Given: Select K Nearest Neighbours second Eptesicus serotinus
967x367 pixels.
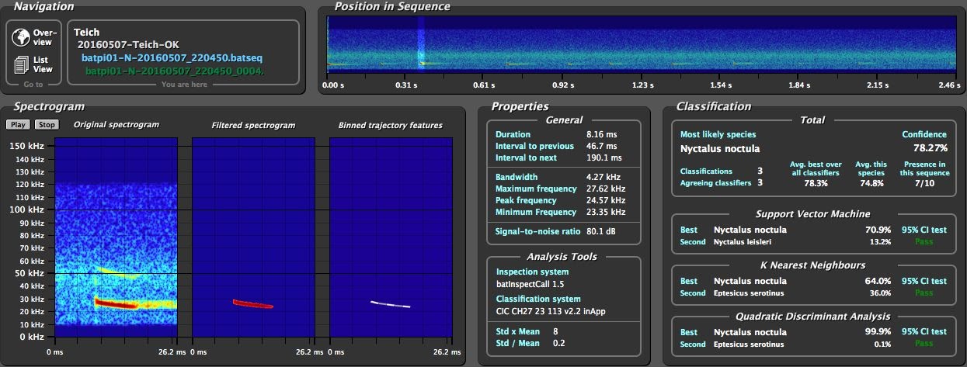Looking at the screenshot, I should click(x=749, y=293).
